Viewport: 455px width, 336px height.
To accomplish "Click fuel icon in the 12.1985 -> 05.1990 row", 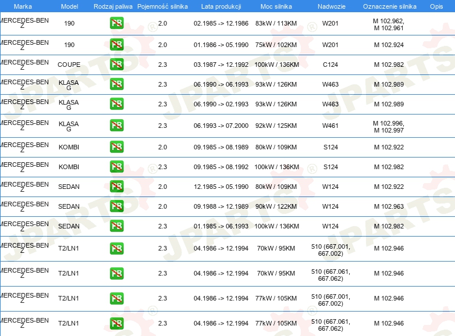I will click(116, 187).
